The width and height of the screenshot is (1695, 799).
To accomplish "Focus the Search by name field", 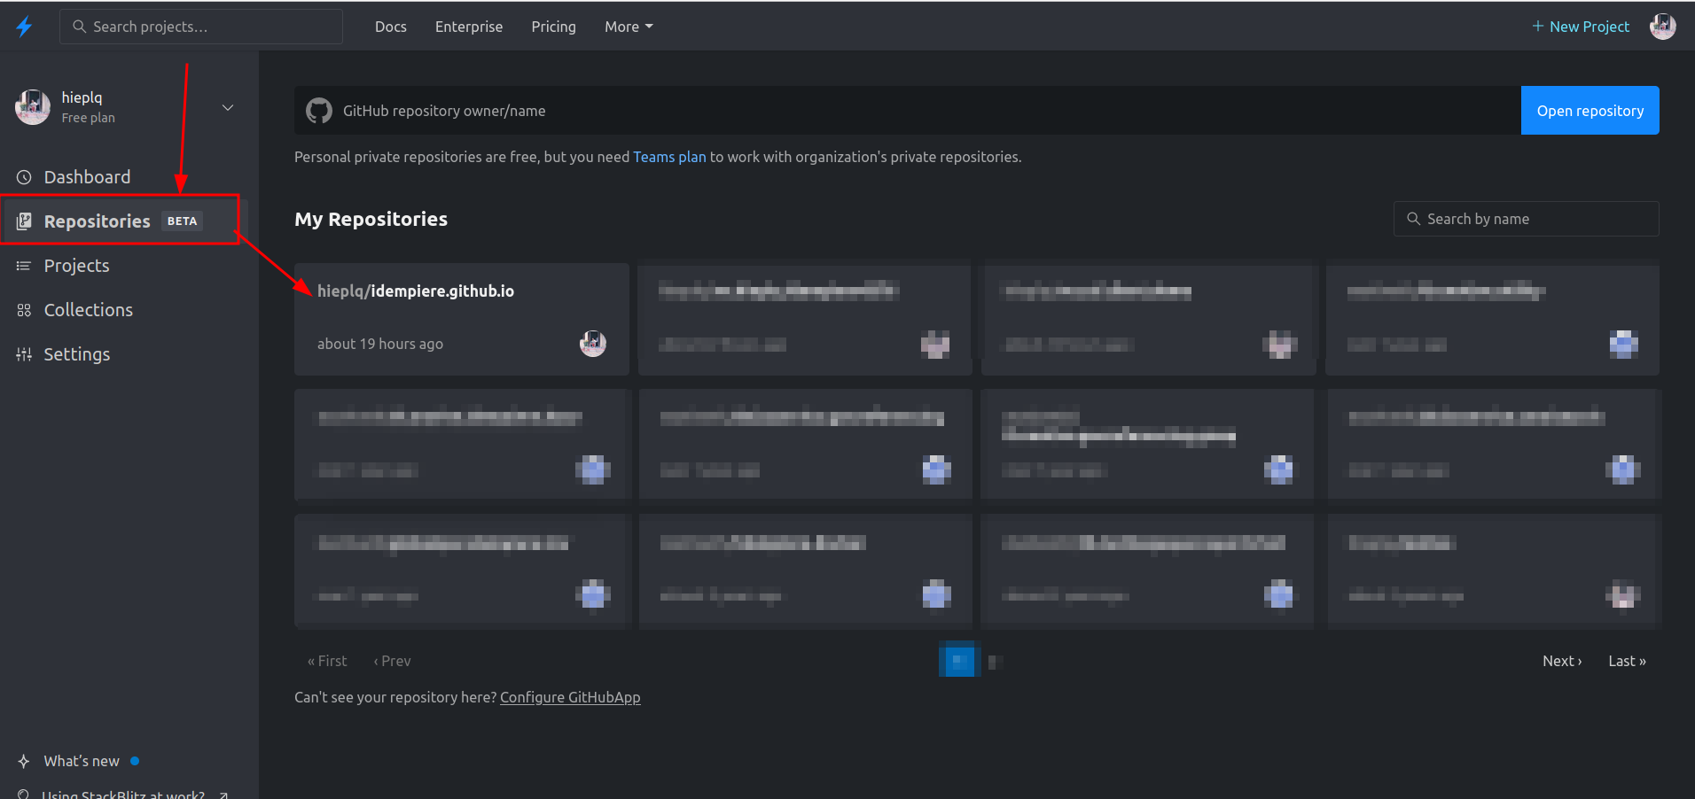I will coord(1526,219).
